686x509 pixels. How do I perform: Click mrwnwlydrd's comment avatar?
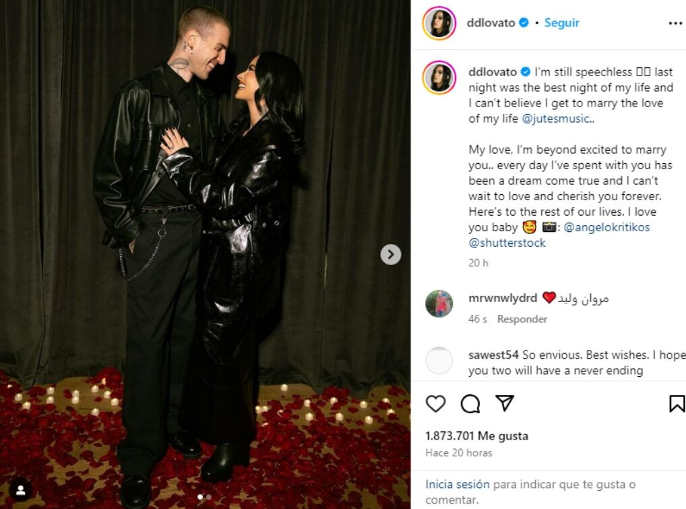pos(439,303)
